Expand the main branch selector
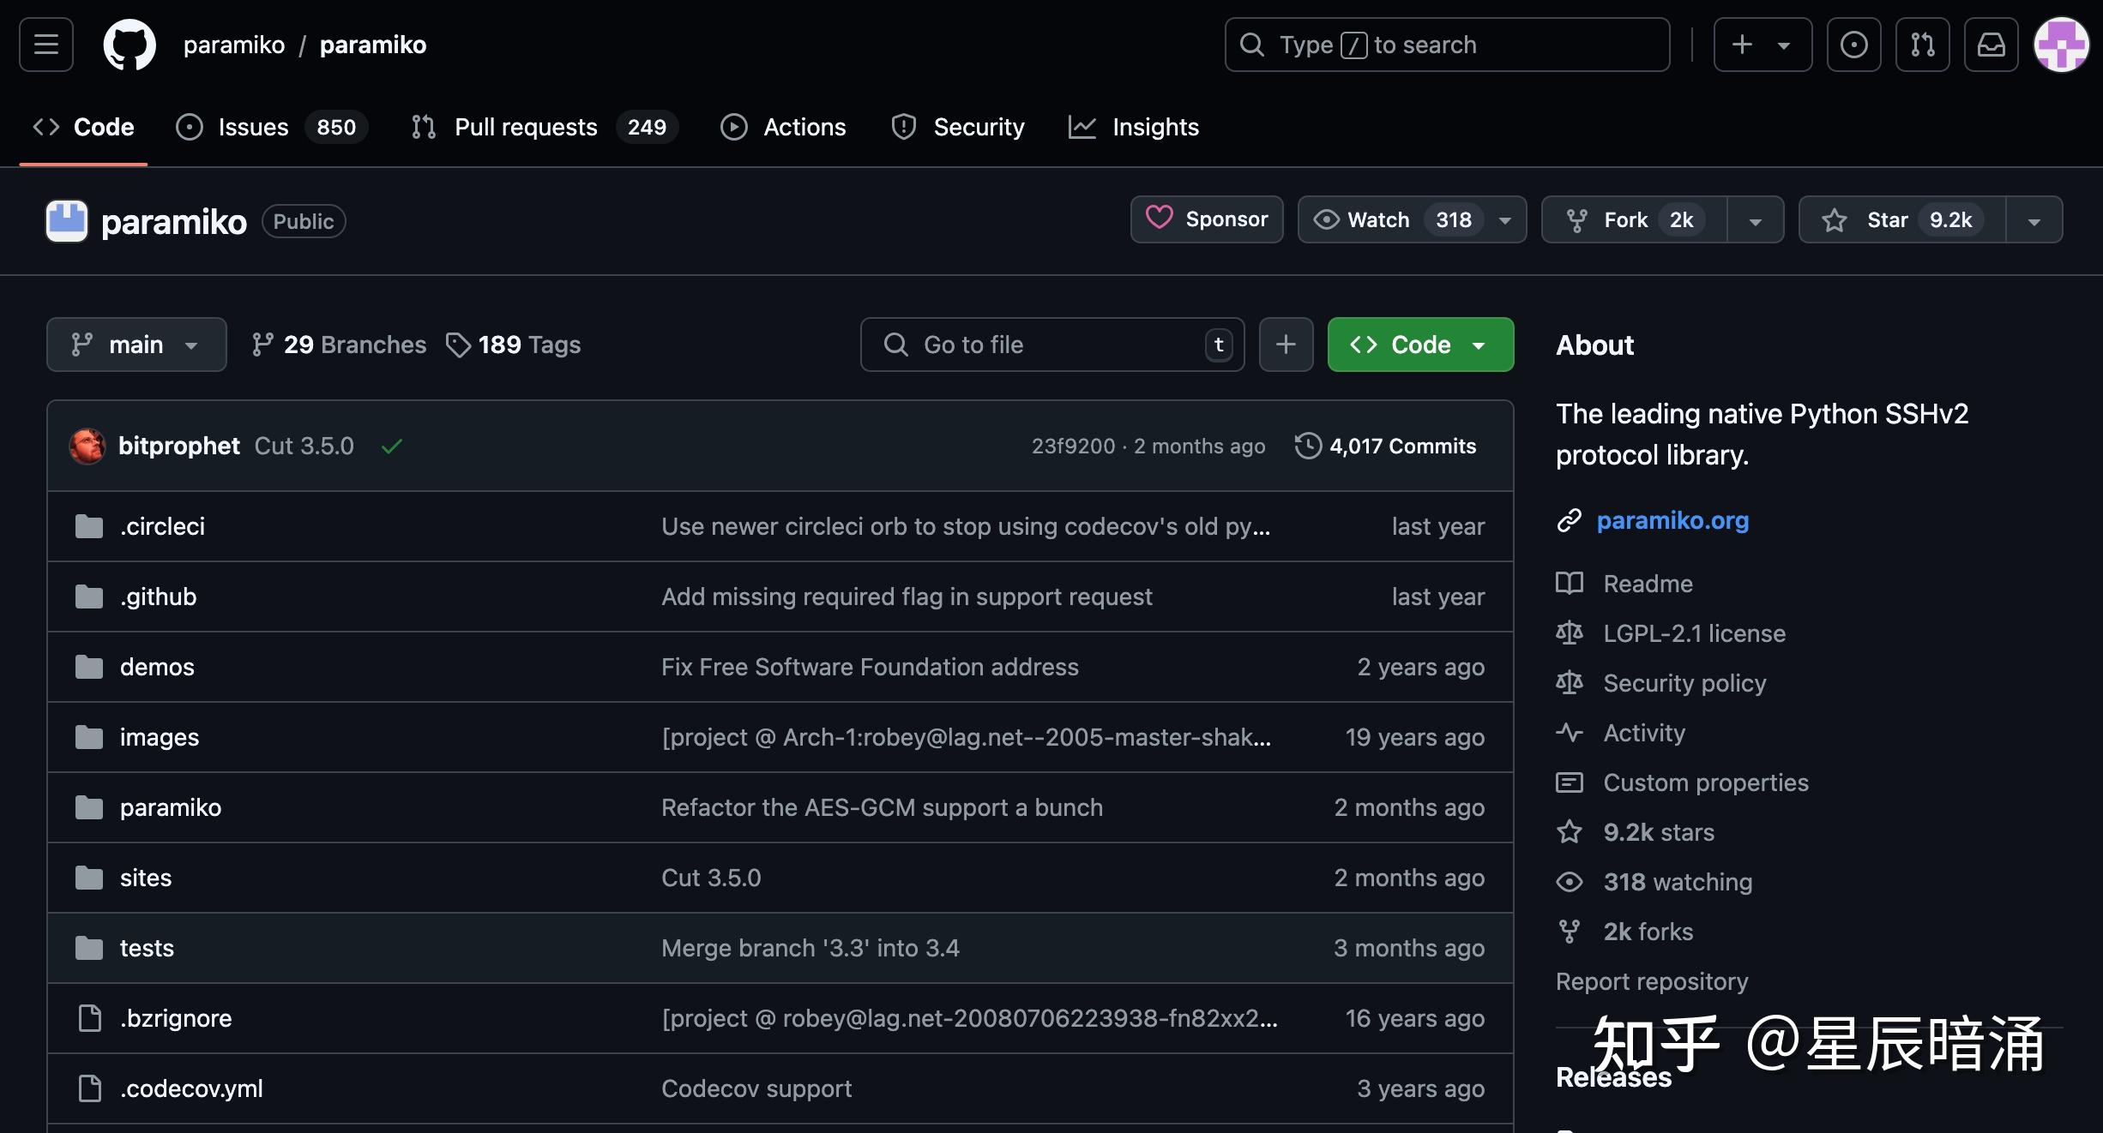 click(x=136, y=345)
